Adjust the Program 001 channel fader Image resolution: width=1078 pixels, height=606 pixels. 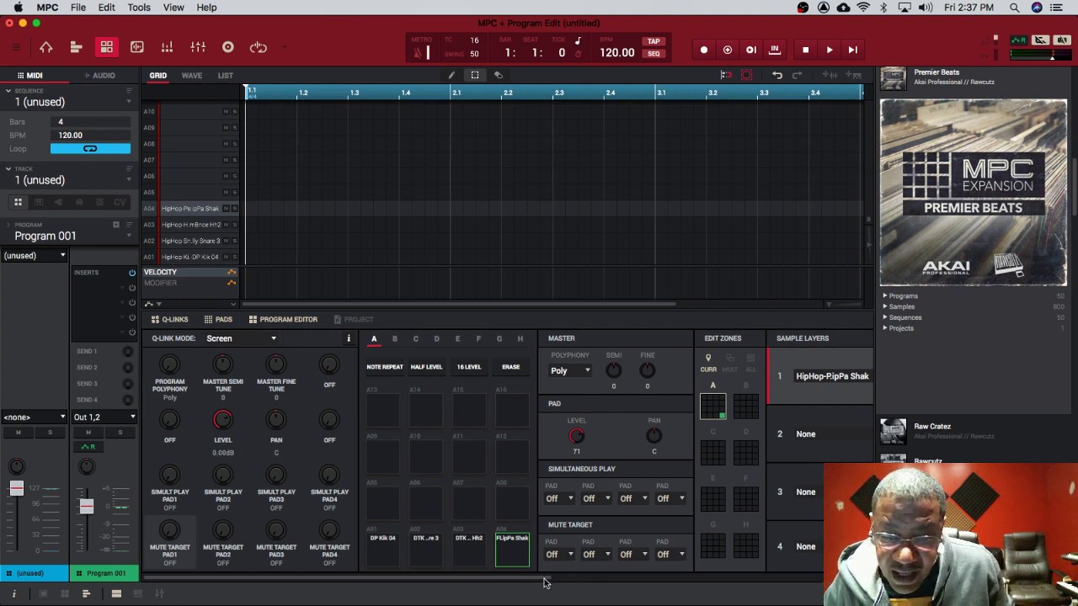coord(86,506)
